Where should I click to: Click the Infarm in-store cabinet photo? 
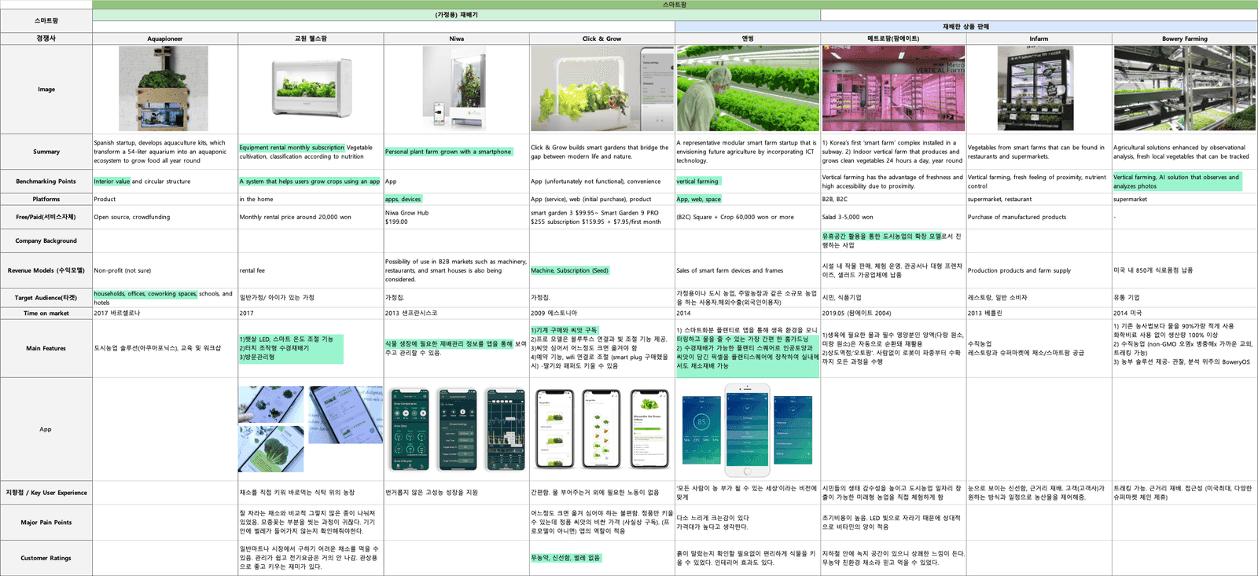[1035, 88]
